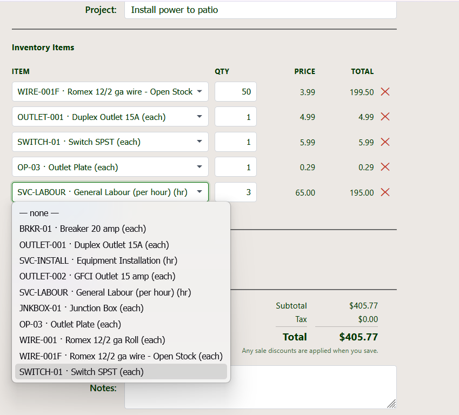Select WIRE-001F Open Stock option in list
Viewport: 459px width, 415px height.
click(x=121, y=357)
